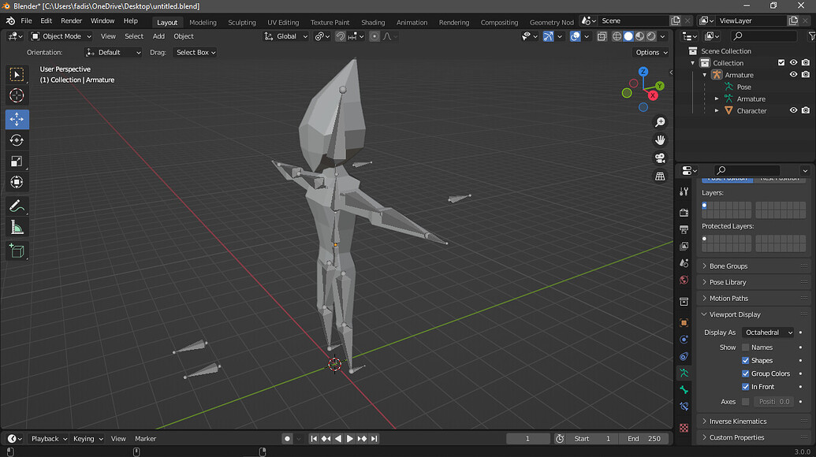Collapse the Viewport Display panel
This screenshot has width=816, height=457.
point(752,314)
